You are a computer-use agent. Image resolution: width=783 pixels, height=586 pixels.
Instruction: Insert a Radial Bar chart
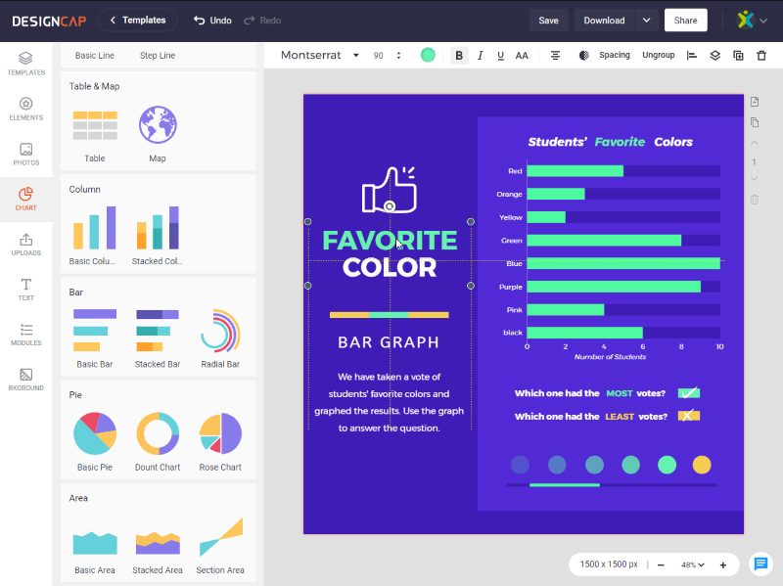pyautogui.click(x=220, y=338)
